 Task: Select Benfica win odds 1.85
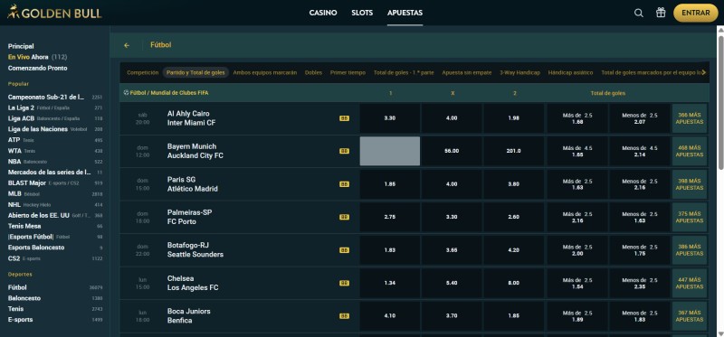tap(514, 316)
